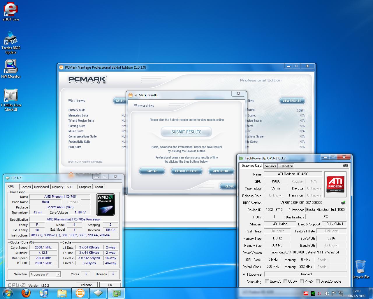
Task: Click the AMD Phenom II logo in CPU-Z
Action: coord(105,204)
